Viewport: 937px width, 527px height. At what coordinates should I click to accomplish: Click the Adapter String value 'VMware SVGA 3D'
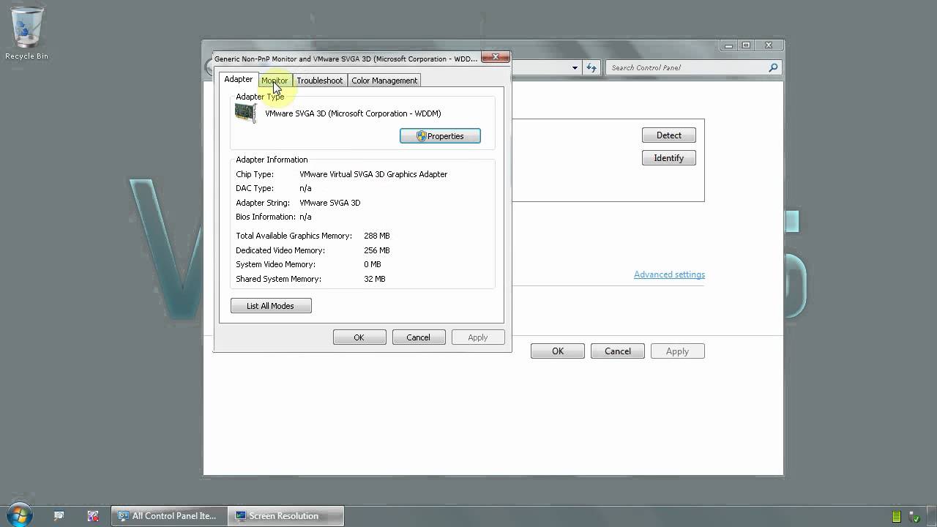tap(330, 203)
